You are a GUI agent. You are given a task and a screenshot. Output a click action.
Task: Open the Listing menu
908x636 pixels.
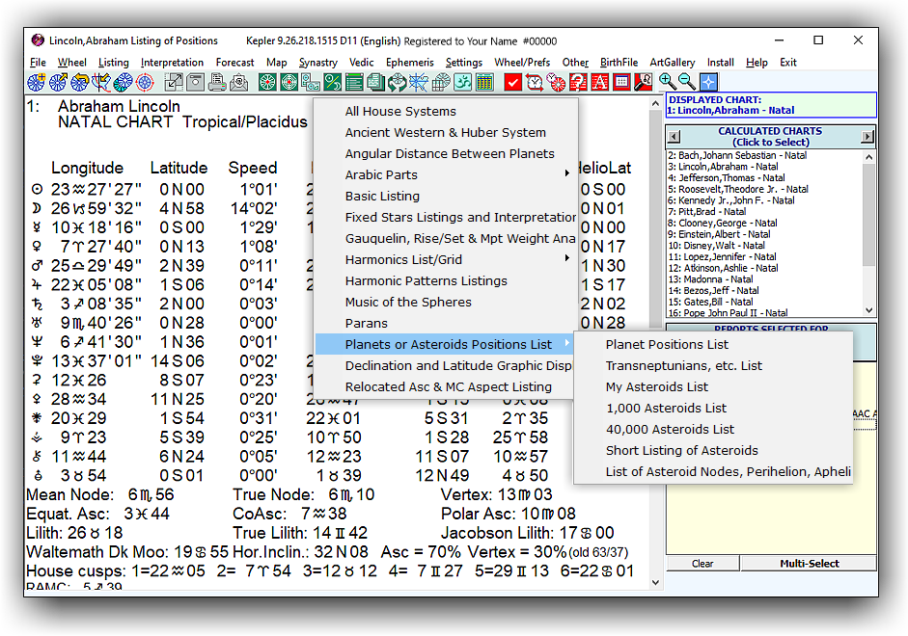pos(114,63)
